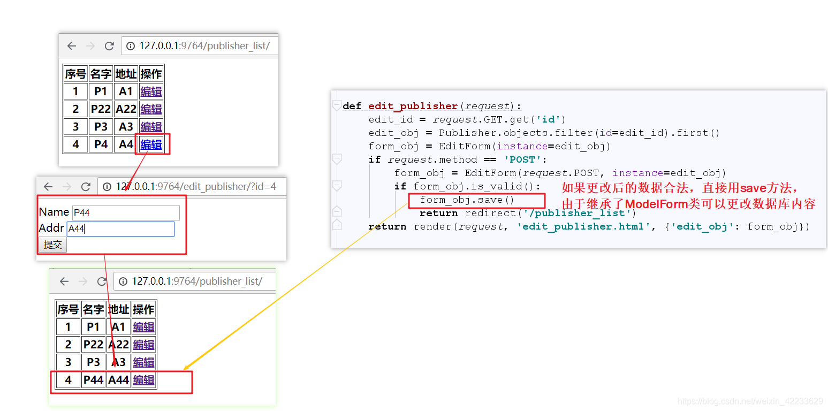Click the Publisher.objects.filter code line

(x=544, y=133)
